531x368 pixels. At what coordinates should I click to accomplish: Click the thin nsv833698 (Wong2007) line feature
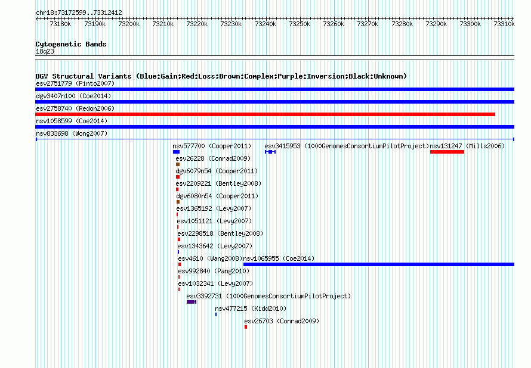pos(274,139)
